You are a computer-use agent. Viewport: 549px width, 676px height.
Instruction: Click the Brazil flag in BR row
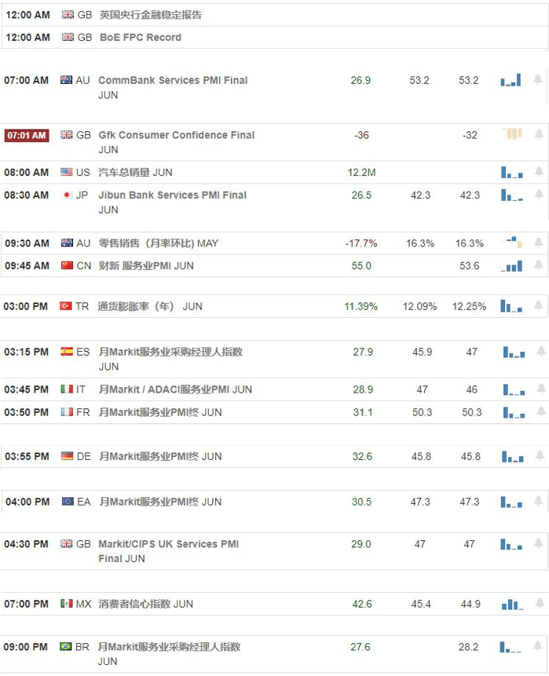tap(65, 646)
